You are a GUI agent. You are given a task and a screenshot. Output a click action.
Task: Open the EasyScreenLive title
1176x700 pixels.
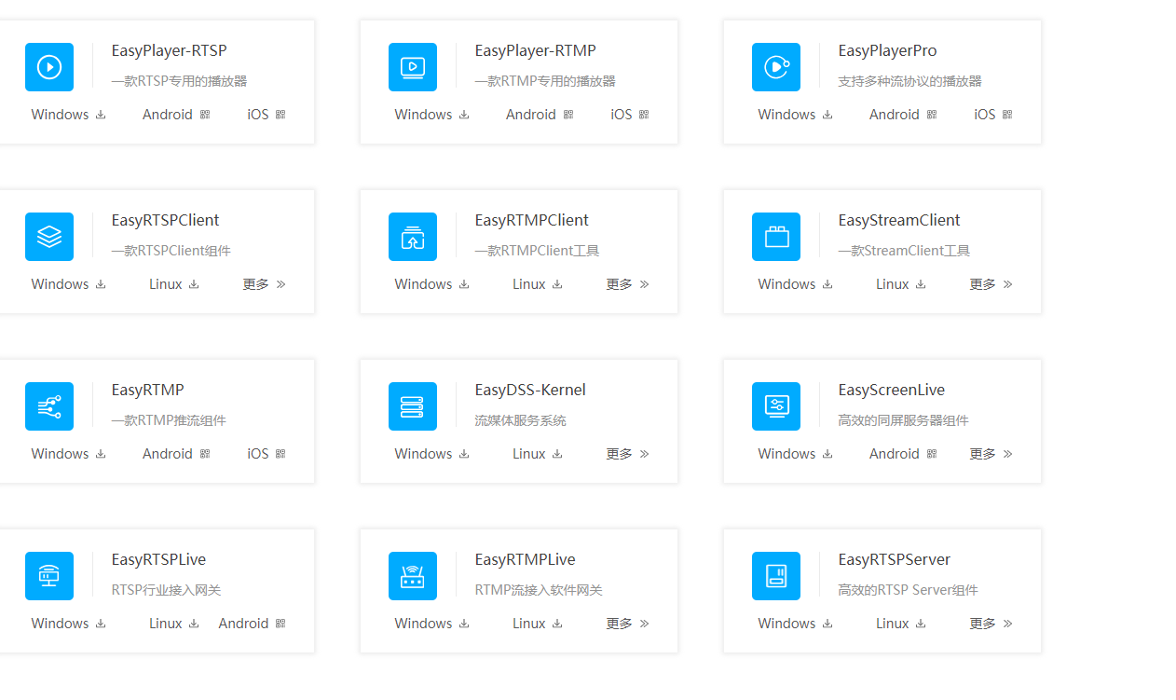tap(891, 391)
